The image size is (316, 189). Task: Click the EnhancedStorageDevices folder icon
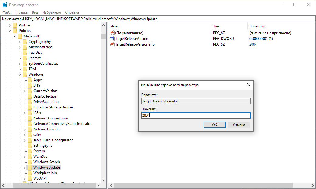(x=30, y=107)
